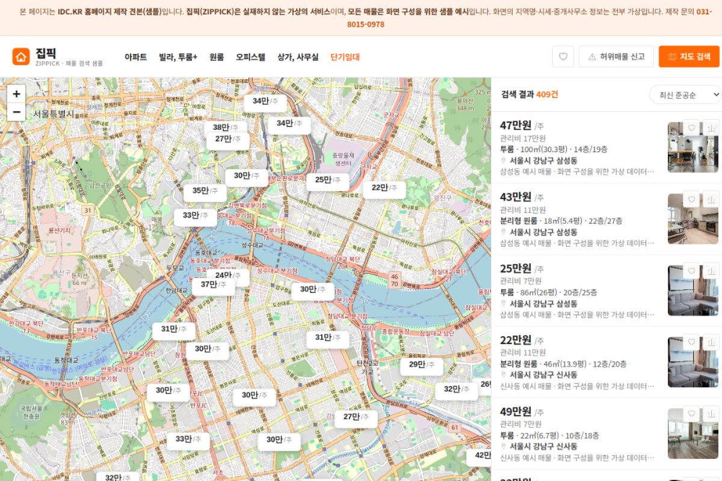Open the saved favorites heart in header
Viewport: 722px width, 481px height.
tap(563, 57)
